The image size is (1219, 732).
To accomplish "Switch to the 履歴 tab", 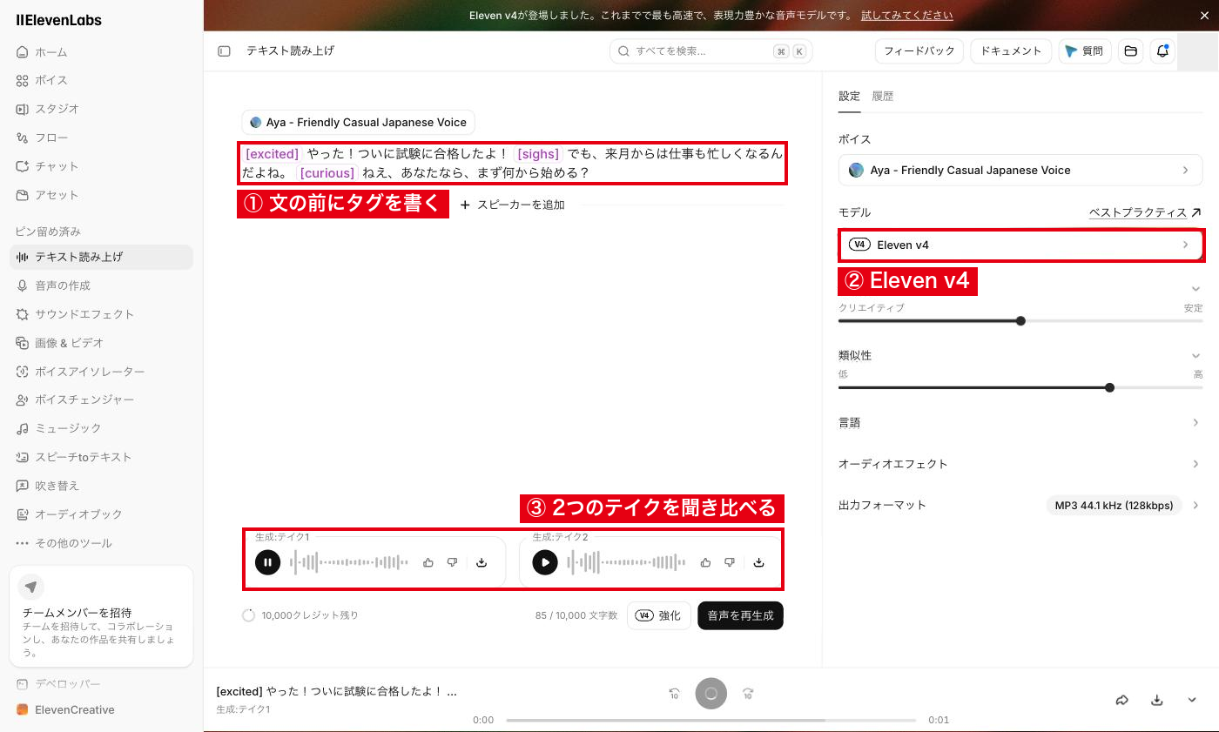I will [883, 97].
